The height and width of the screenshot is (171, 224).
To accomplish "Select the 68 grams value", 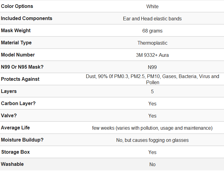I will point(152,31).
